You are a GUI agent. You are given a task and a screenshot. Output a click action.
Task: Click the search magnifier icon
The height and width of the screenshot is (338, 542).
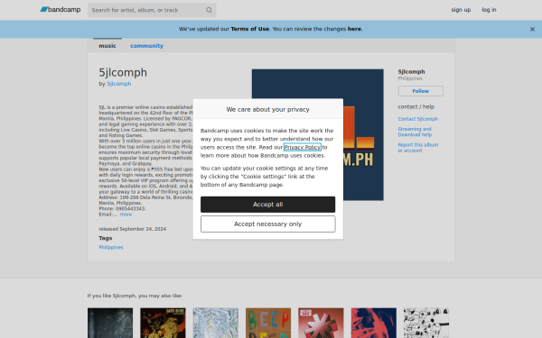click(x=209, y=10)
